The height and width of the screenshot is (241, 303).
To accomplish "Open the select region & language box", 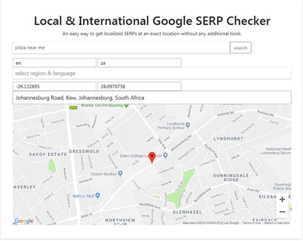I will [152, 74].
